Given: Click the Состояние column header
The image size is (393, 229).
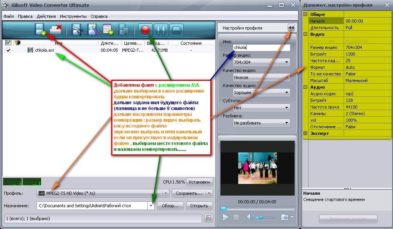Looking at the screenshot, I should pos(191,43).
